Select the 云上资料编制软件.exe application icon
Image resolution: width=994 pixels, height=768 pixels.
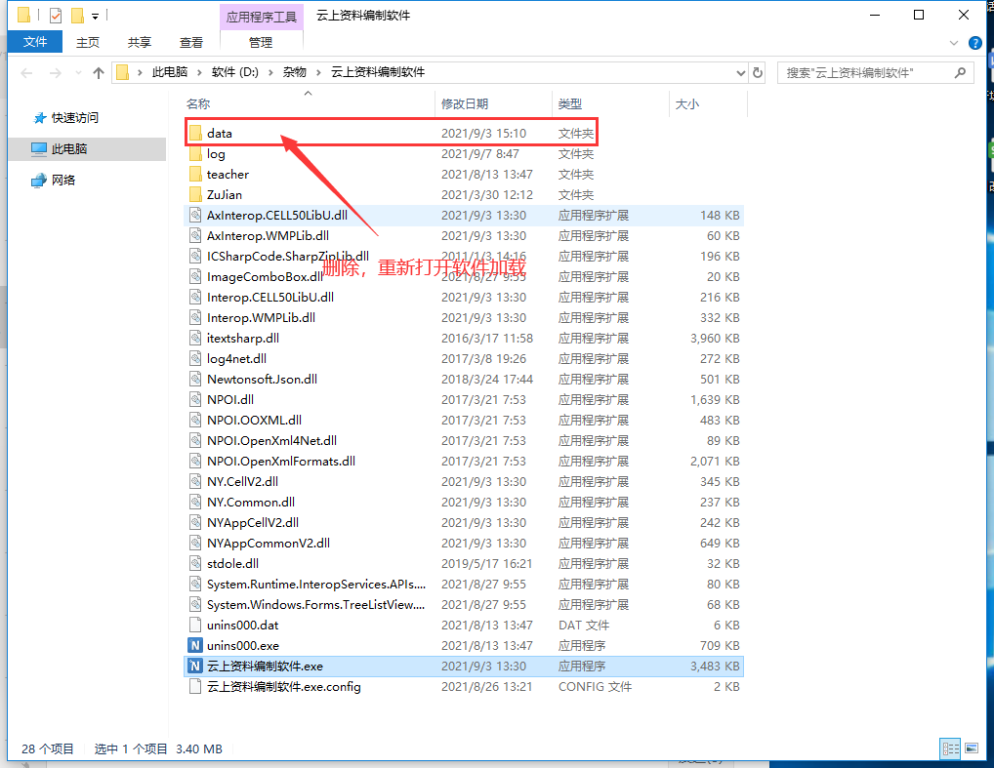tap(194, 667)
